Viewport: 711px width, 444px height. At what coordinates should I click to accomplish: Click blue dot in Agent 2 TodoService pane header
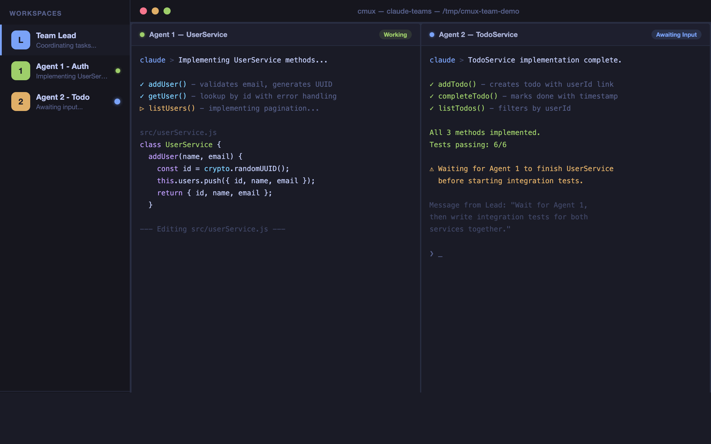pyautogui.click(x=432, y=35)
